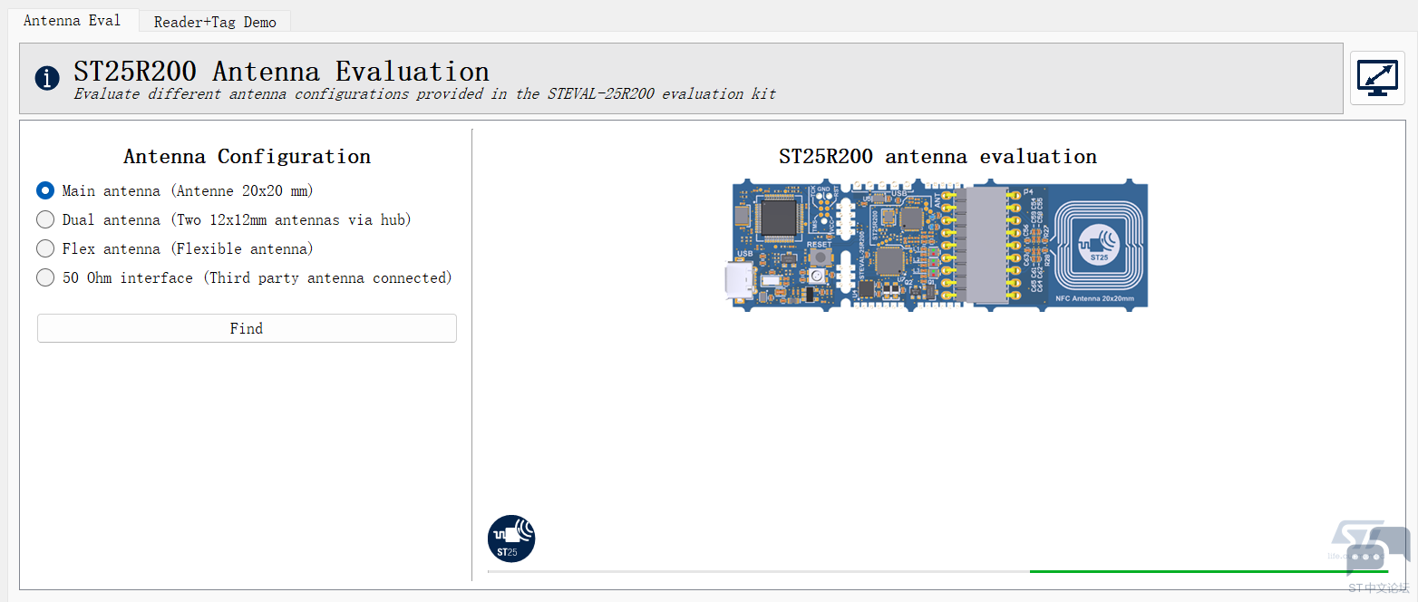Open the fullscreen monitor icon
1418x602 pixels.
point(1376,78)
